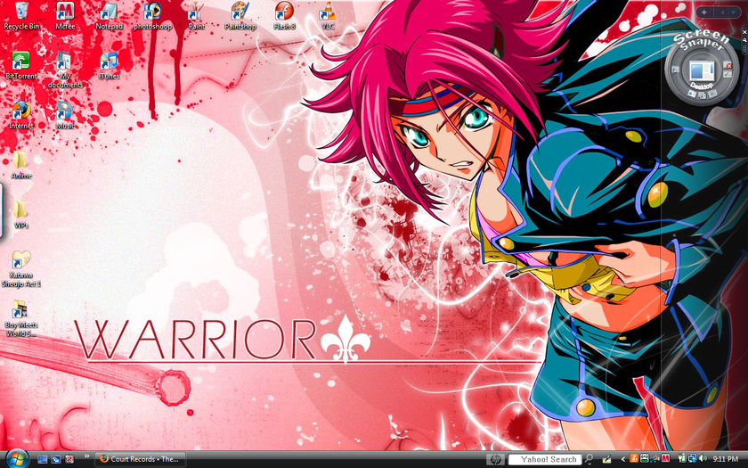This screenshot has width=748, height=468.
Task: Open the My documents desktop shortcut
Action: [x=65, y=70]
